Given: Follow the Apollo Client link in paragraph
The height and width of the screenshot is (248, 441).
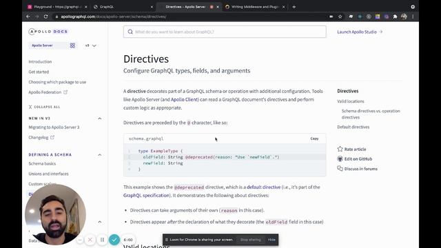Looking at the screenshot, I should pos(184,99).
